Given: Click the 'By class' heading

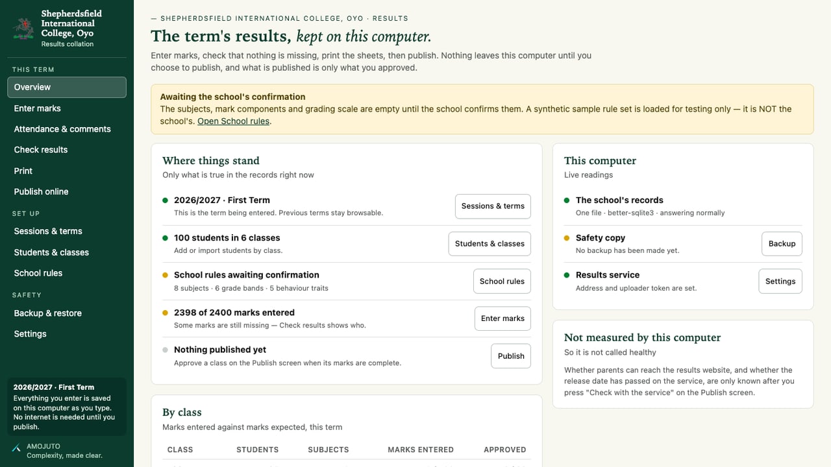Looking at the screenshot, I should pyautogui.click(x=182, y=413).
